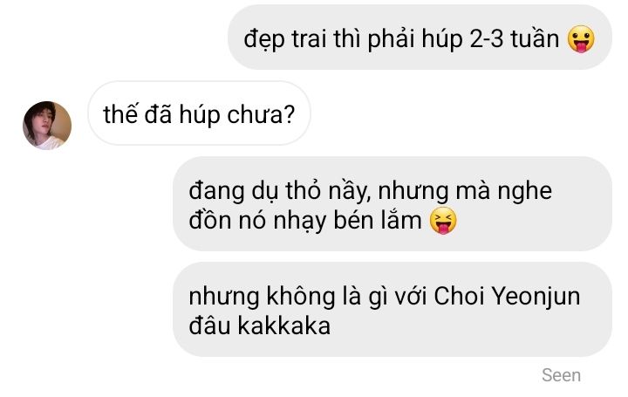Image resolution: width=628 pixels, height=397 pixels.
Task: Click the word "đâu" before kakkaka
Action: coord(209,325)
